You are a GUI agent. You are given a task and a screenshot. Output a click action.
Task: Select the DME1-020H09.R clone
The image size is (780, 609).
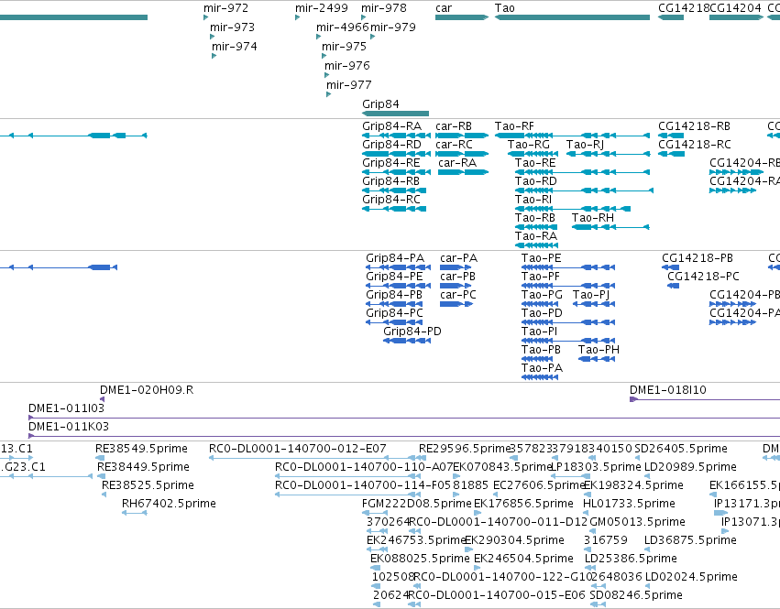[x=102, y=399]
